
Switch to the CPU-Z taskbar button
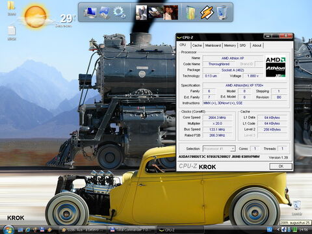coord(180,230)
